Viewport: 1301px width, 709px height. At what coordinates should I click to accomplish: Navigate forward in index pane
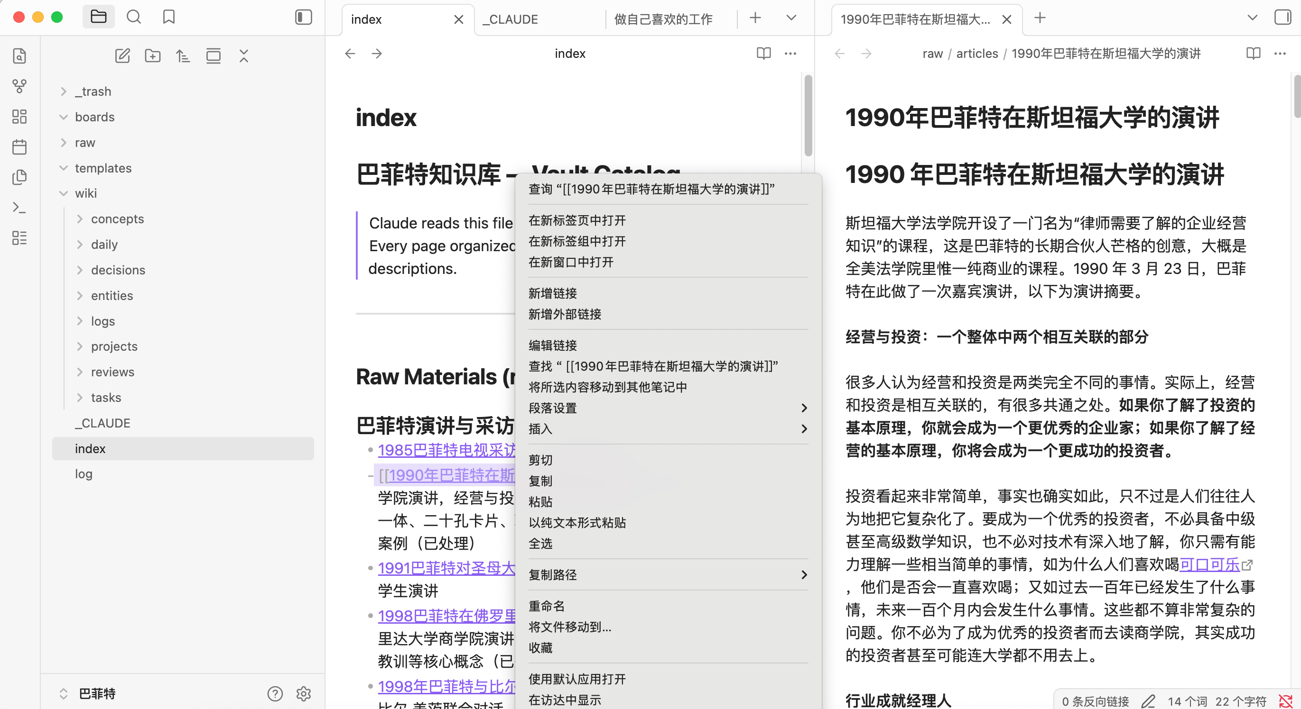377,54
